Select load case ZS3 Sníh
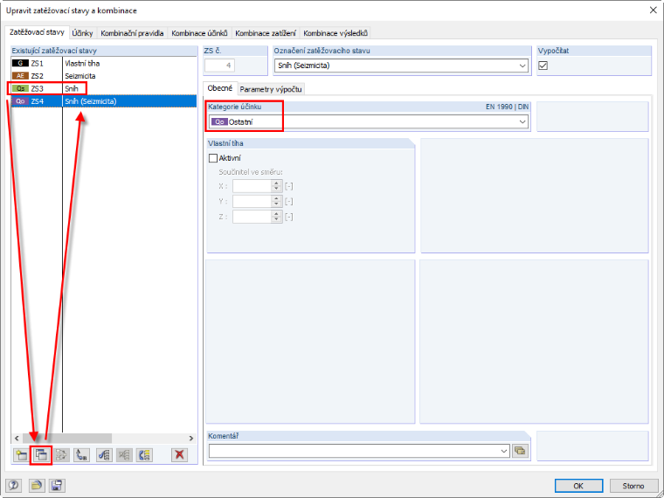Screen dimensions: 664x498 tap(103, 89)
